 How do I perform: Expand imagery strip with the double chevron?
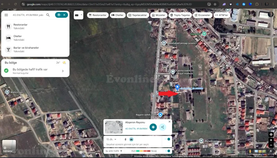[x=271, y=151]
